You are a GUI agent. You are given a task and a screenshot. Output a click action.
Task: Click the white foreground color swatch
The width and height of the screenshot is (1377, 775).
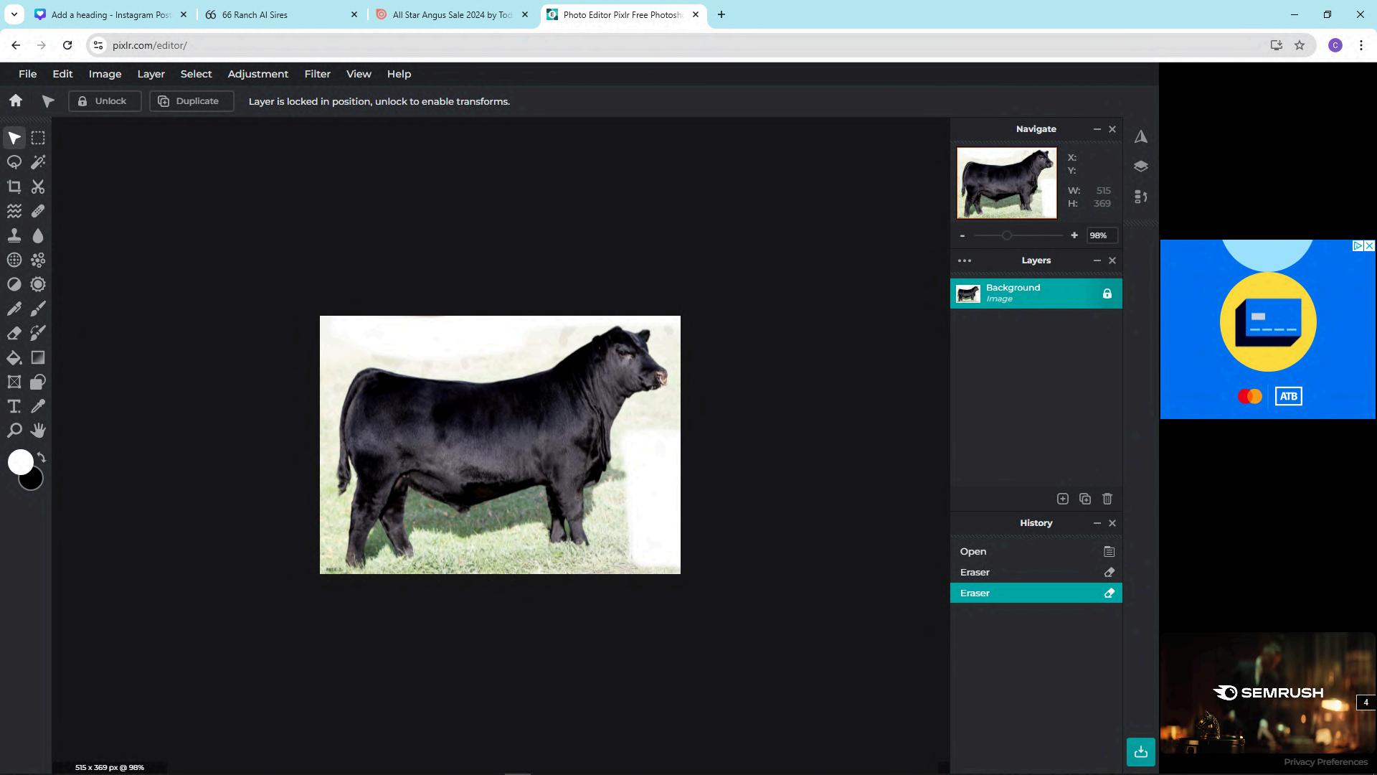[20, 462]
